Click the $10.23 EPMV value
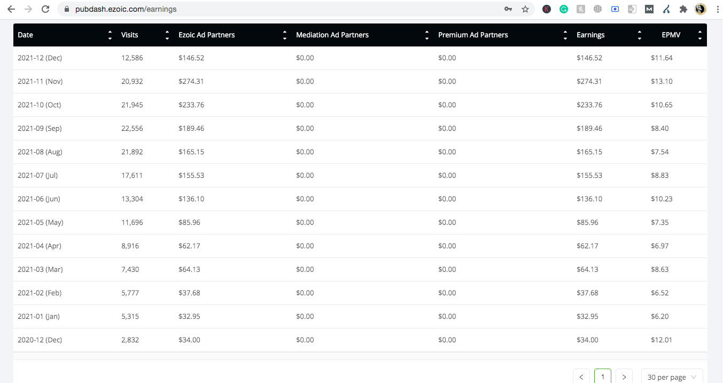 point(662,199)
